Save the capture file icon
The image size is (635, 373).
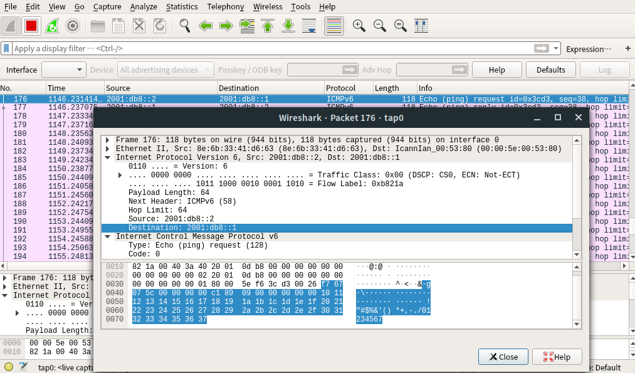click(x=118, y=26)
